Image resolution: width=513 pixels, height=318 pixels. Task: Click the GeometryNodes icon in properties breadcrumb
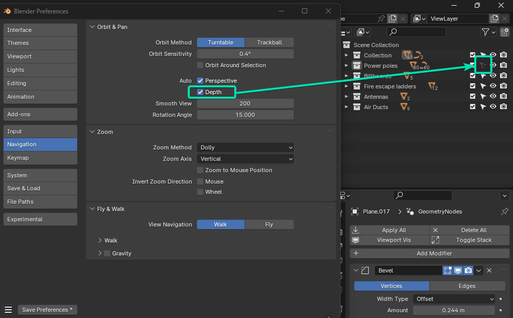tap(410, 211)
